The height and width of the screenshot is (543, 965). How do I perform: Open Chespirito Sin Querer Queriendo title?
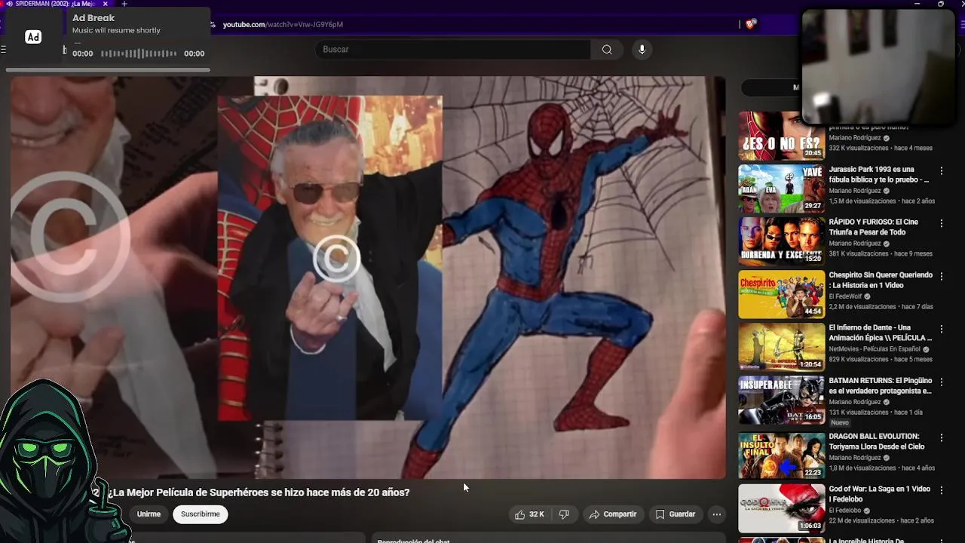tap(881, 281)
